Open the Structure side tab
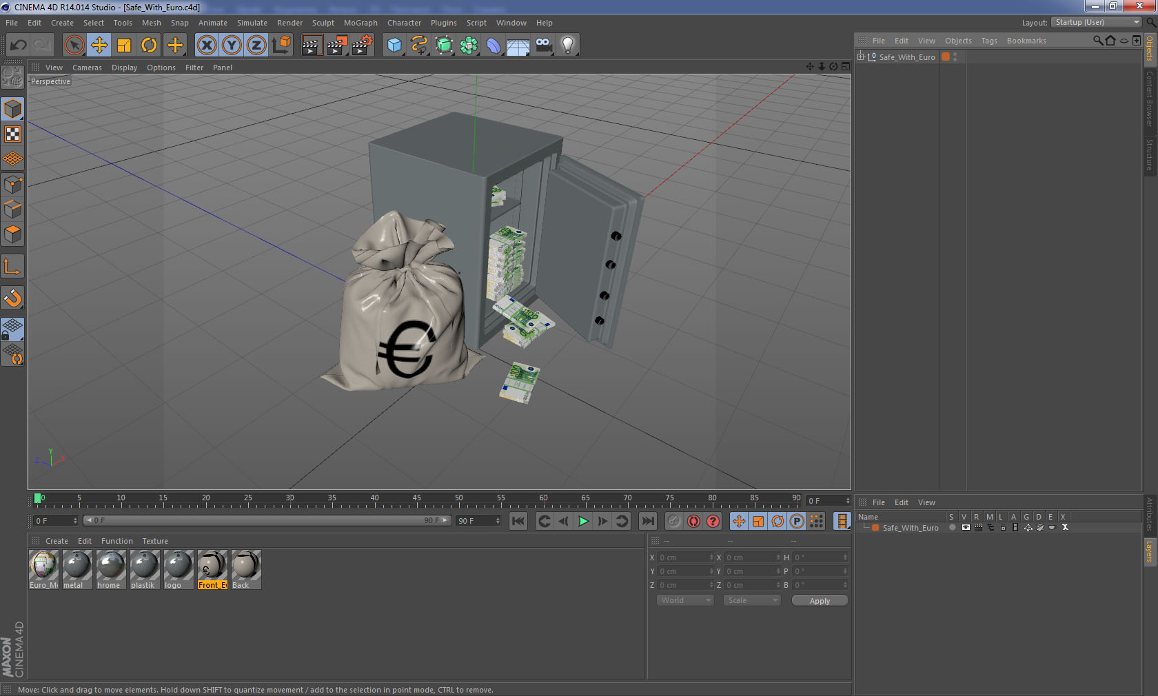The image size is (1158, 696). [1150, 154]
